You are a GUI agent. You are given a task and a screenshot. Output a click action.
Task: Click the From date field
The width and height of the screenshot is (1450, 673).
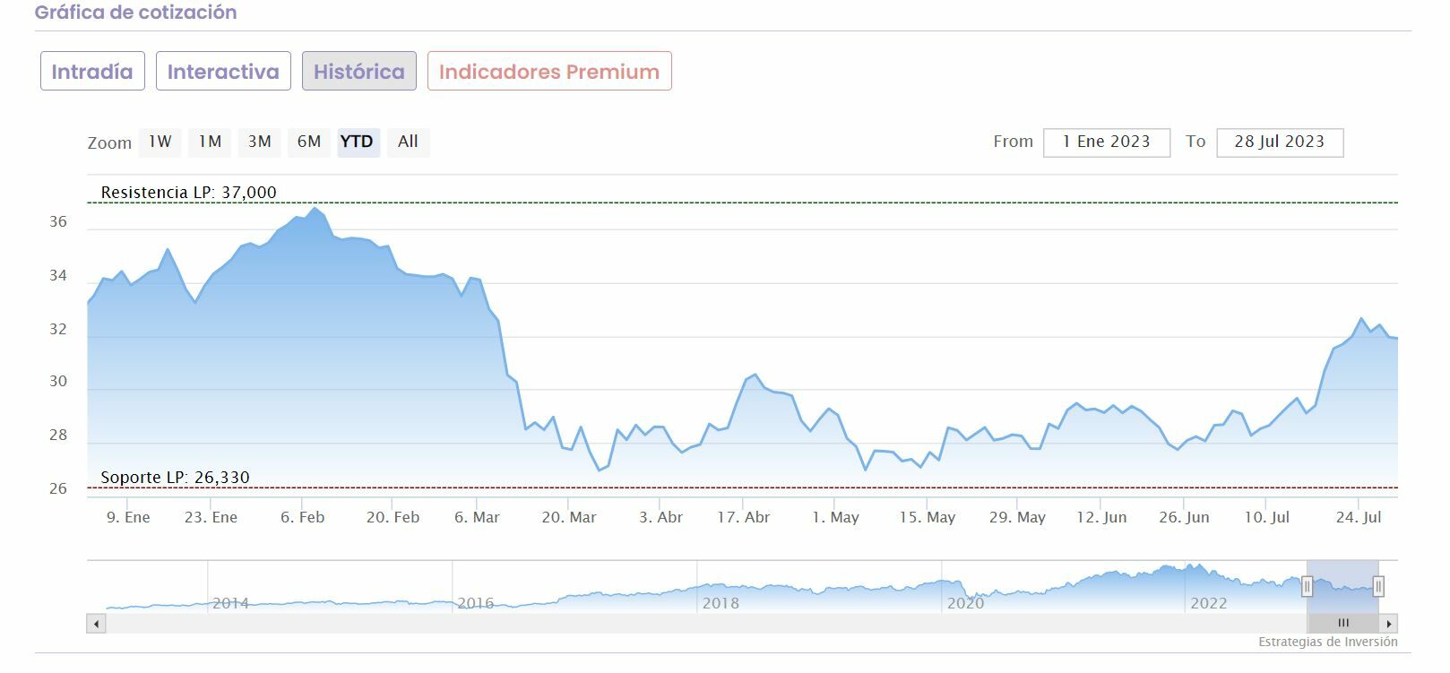[x=1106, y=142]
